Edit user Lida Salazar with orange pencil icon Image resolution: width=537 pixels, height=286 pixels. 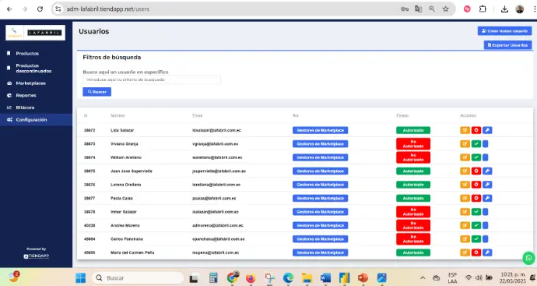(x=465, y=130)
